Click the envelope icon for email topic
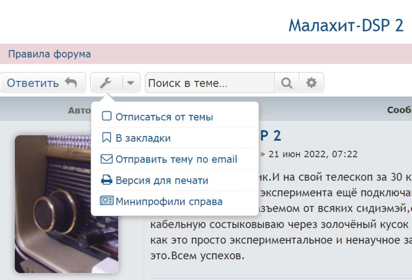The width and height of the screenshot is (412, 280). [x=107, y=159]
